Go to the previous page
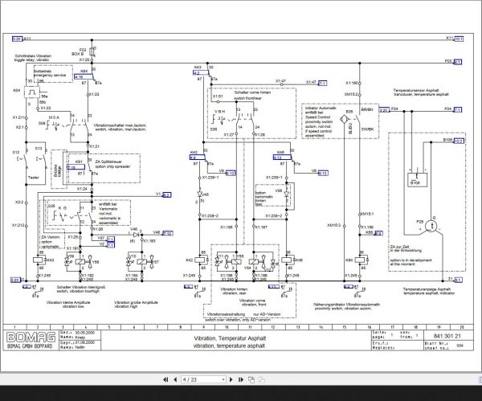Image resolution: width=482 pixels, height=401 pixels. tap(175, 379)
